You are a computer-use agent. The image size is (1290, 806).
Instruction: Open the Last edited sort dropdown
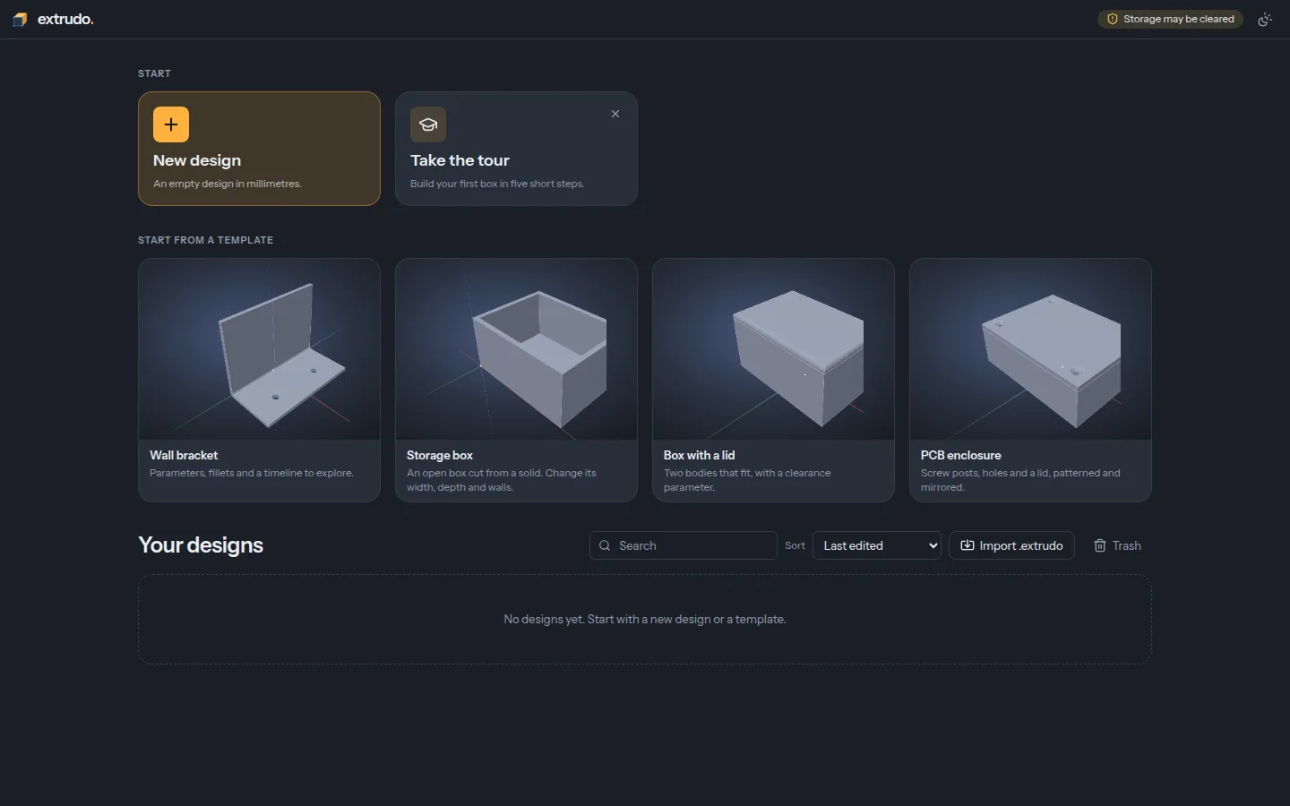[876, 545]
